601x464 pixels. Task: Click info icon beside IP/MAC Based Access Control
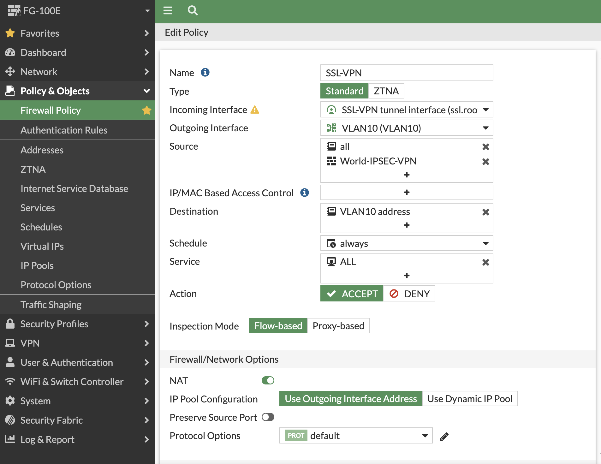305,193
